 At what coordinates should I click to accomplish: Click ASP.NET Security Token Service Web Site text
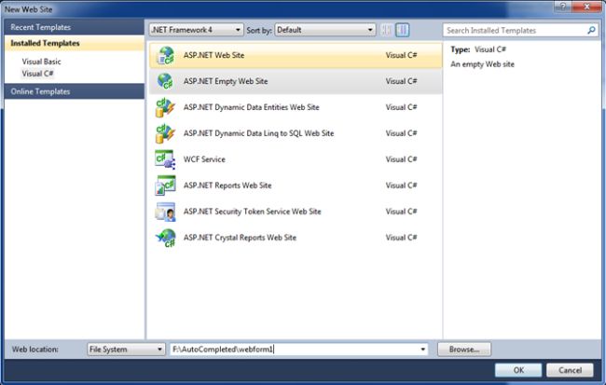[252, 212]
